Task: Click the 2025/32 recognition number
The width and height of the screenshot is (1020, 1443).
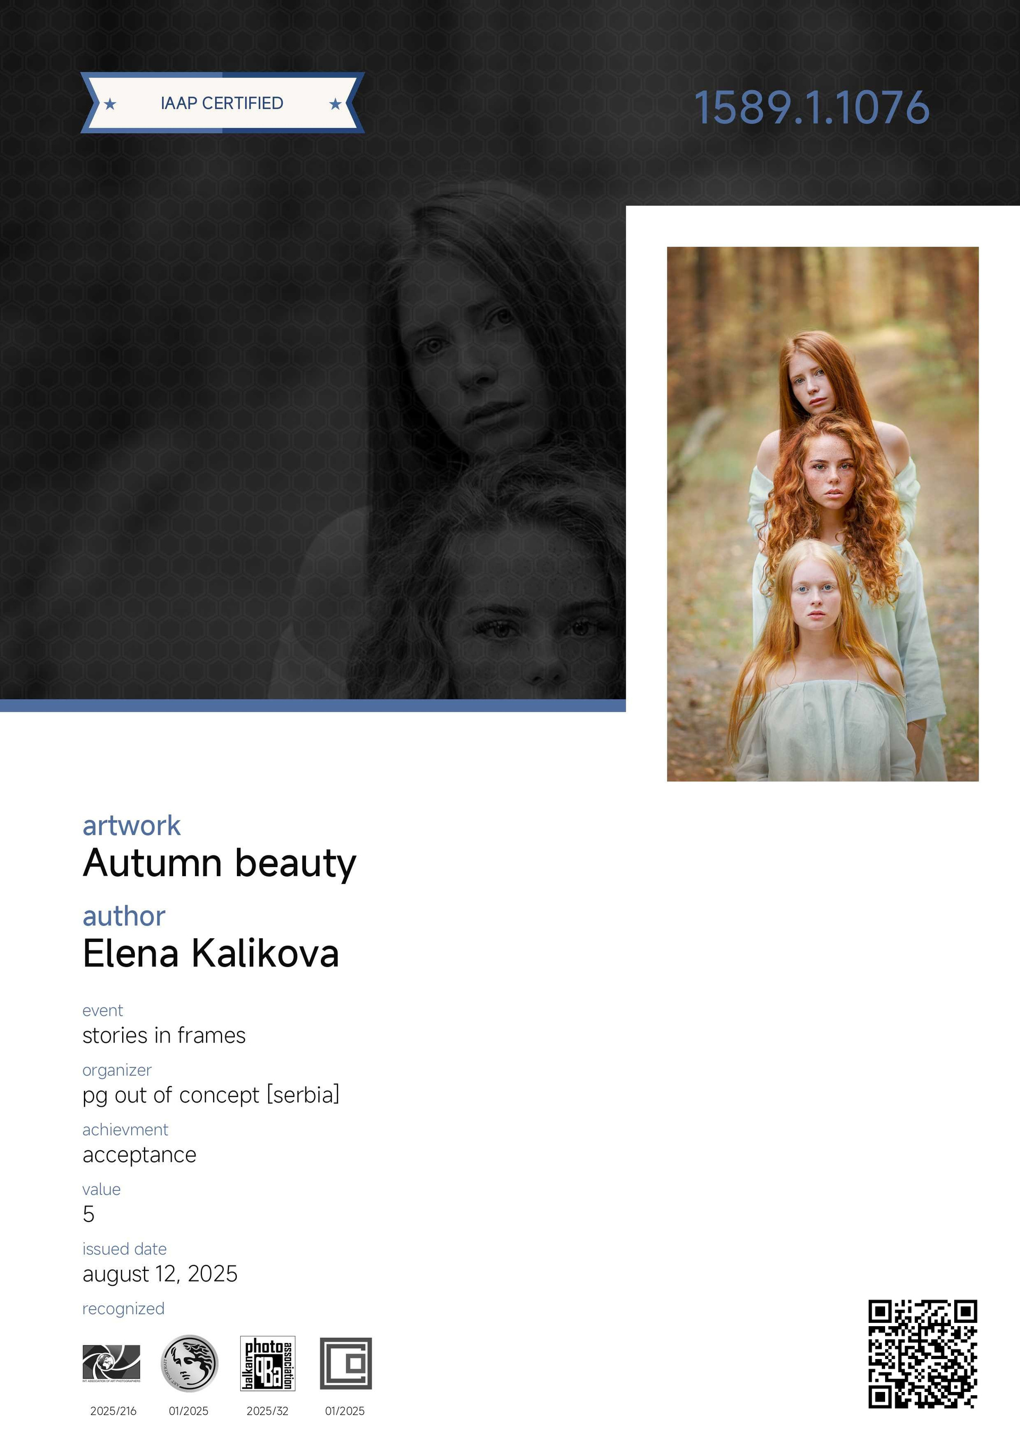Action: [267, 1411]
